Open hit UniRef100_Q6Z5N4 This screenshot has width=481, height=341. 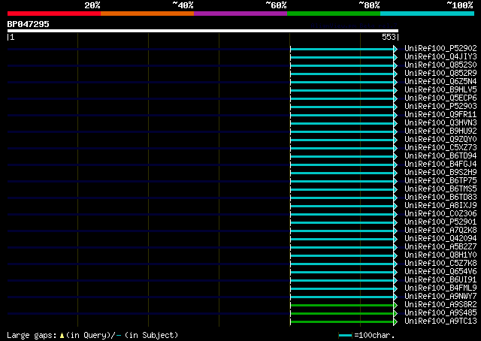[x=440, y=82]
